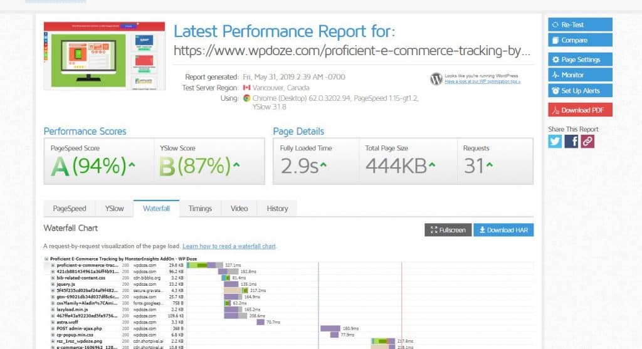Screen dimensions: 642x349
Task: Open the History tab
Action: click(277, 208)
